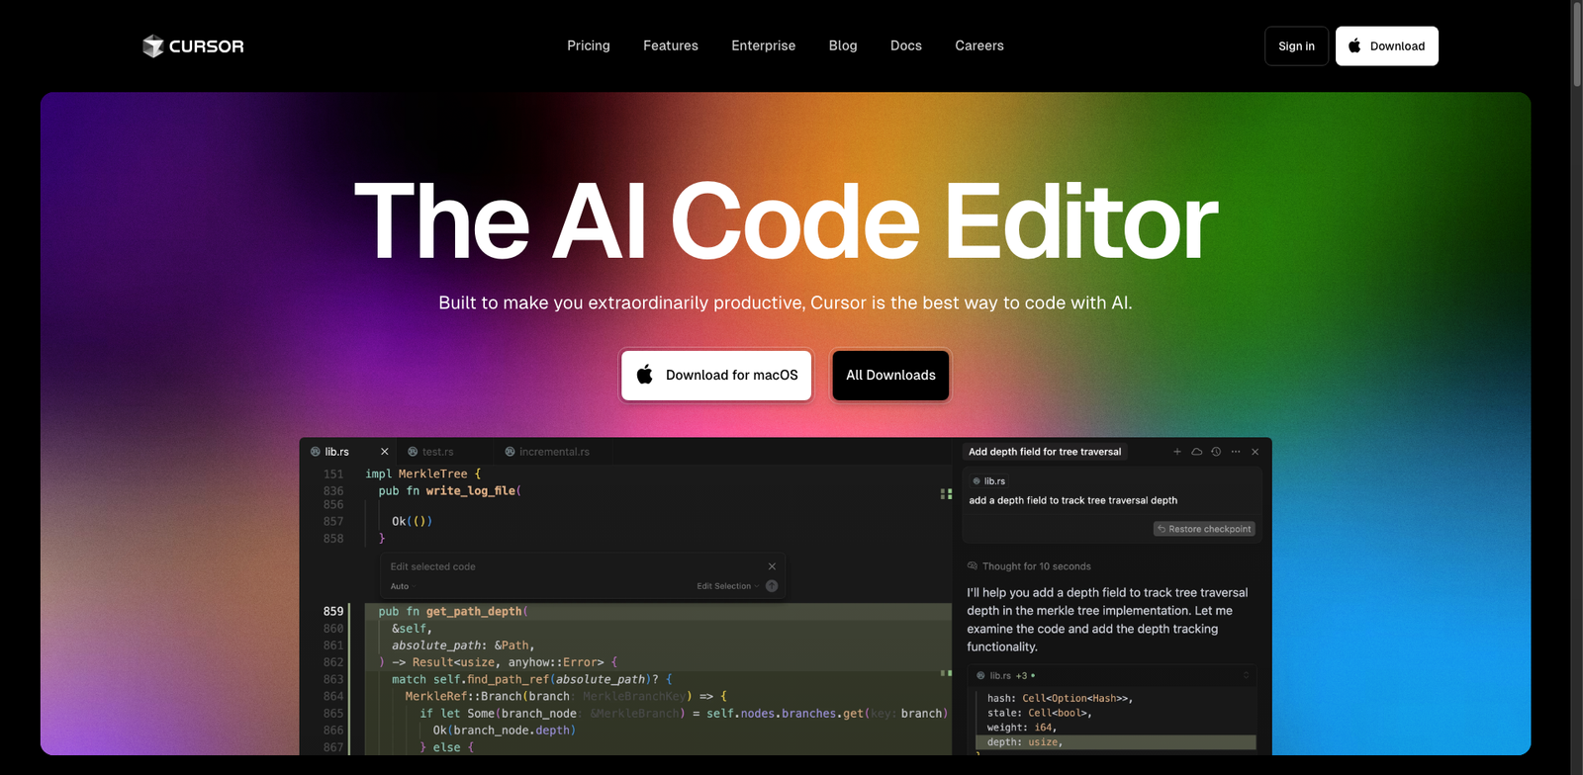Viewport: 1583px width, 775px height.
Task: Click the 'Ok(())' code line
Action: (412, 521)
